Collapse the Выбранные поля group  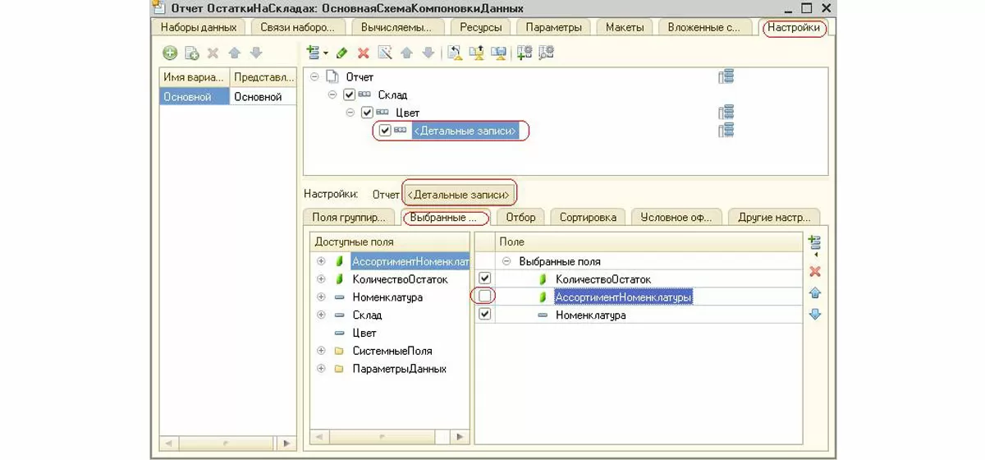pyautogui.click(x=506, y=261)
